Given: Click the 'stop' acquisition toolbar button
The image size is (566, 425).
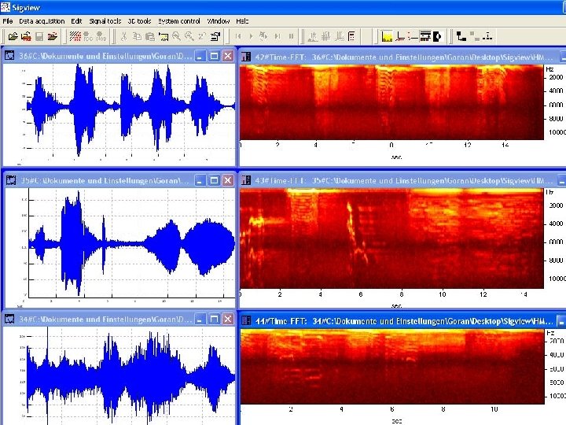Looking at the screenshot, I should (x=101, y=36).
